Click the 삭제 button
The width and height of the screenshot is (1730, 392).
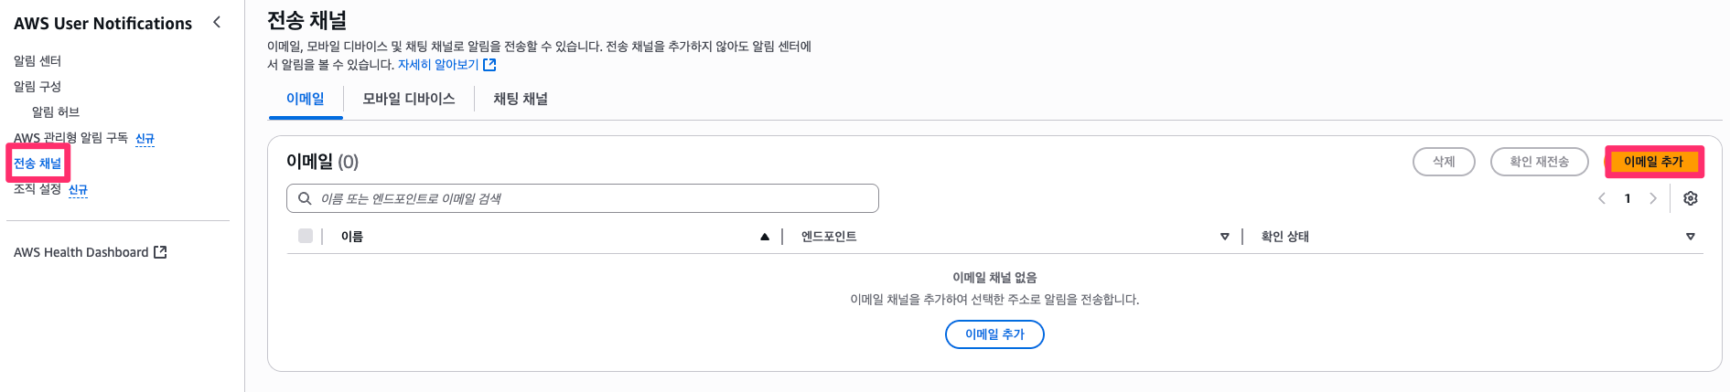click(x=1444, y=162)
